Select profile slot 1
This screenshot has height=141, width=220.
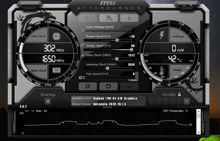click(151, 101)
